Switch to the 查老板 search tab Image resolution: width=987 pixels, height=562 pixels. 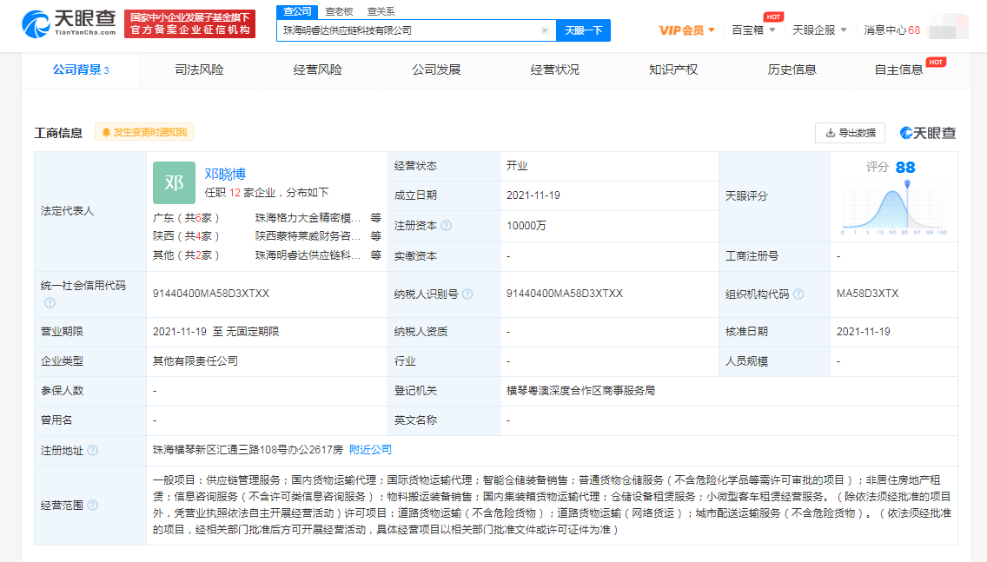(x=341, y=11)
